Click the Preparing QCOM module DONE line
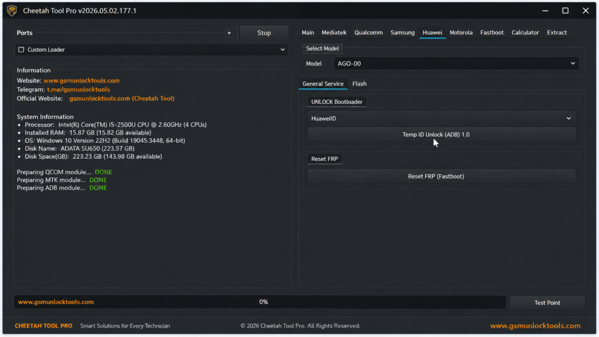This screenshot has width=599, height=337. tap(64, 172)
